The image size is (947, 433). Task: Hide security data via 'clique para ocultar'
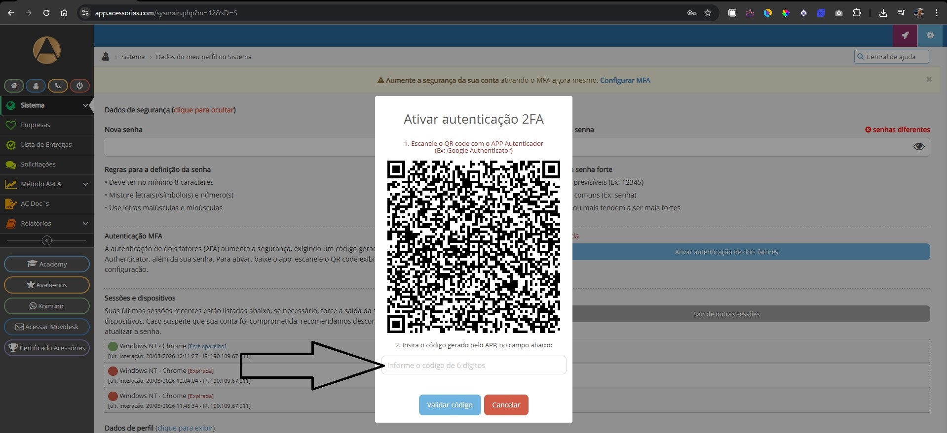203,110
